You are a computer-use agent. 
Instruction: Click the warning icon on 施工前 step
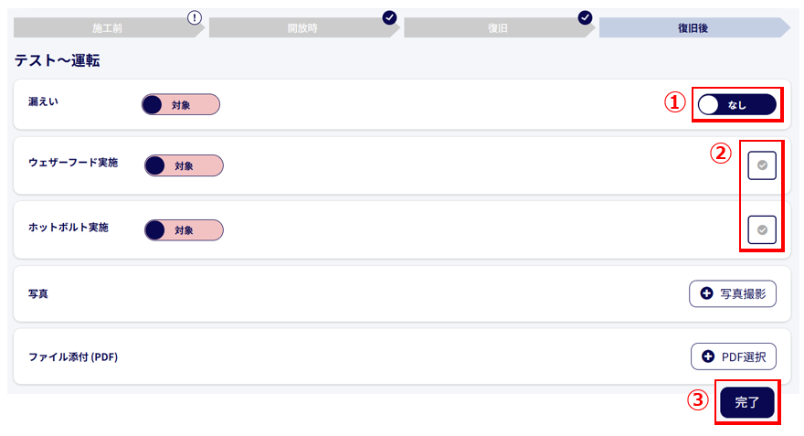(x=195, y=18)
